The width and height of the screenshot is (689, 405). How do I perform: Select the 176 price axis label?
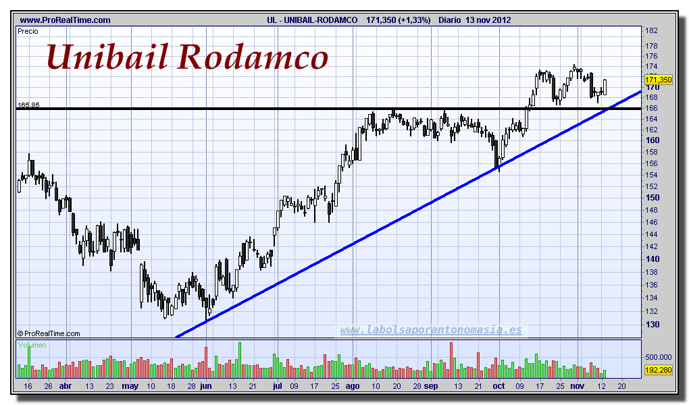[x=651, y=56]
